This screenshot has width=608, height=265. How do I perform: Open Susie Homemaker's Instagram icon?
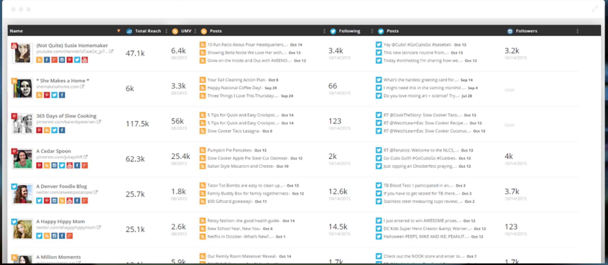click(x=62, y=60)
